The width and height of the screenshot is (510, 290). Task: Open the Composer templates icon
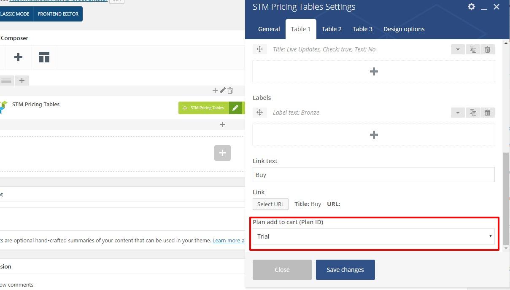pyautogui.click(x=44, y=57)
